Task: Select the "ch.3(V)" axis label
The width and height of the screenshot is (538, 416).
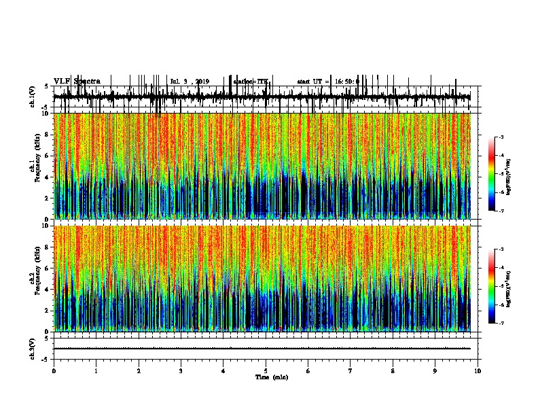Action: 32,349
